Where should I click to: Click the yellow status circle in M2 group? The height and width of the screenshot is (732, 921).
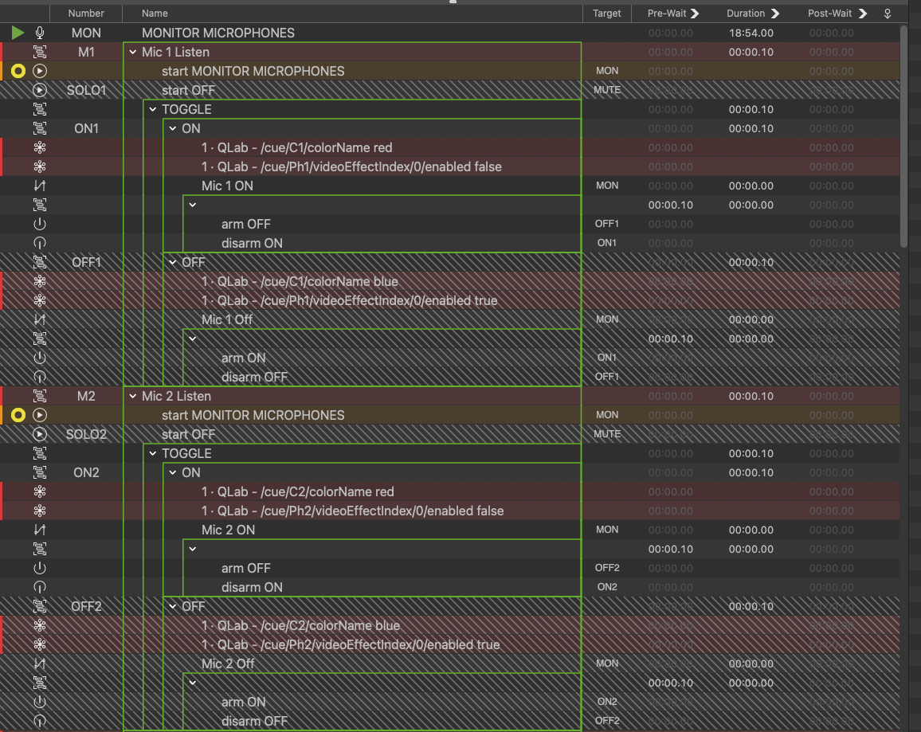point(18,415)
